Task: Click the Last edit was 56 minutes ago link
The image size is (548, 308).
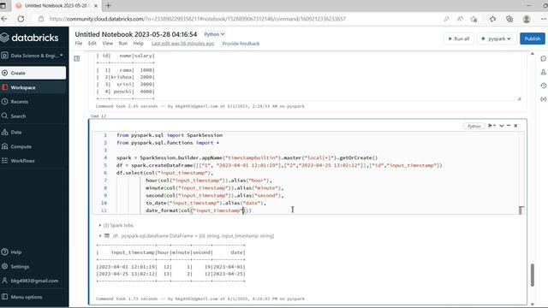Action: point(182,44)
